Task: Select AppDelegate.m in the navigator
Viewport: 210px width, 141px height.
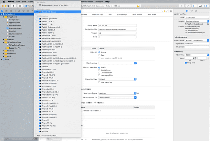Action: click(x=15, y=25)
